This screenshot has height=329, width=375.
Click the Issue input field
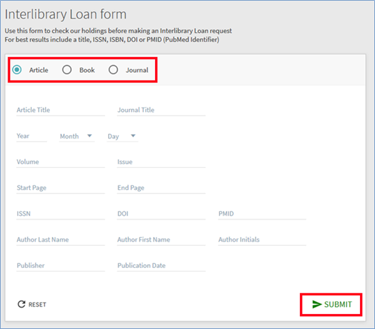161,162
